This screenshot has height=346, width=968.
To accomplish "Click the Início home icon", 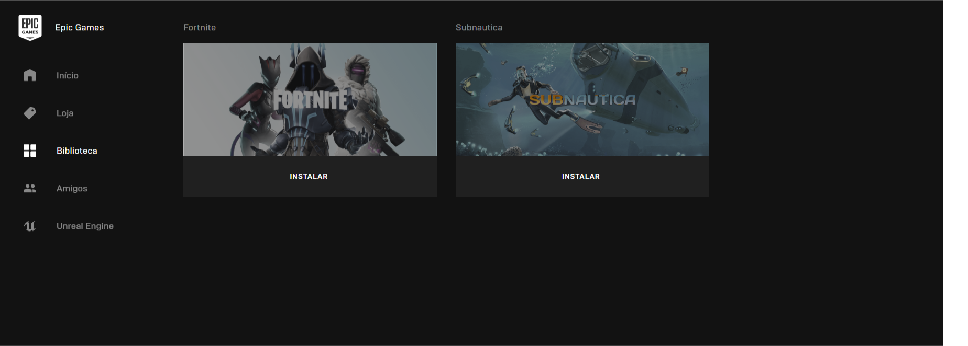I will 30,75.
